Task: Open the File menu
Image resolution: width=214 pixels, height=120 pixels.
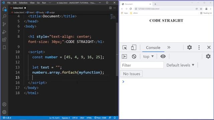Action: click(x=9, y=3)
